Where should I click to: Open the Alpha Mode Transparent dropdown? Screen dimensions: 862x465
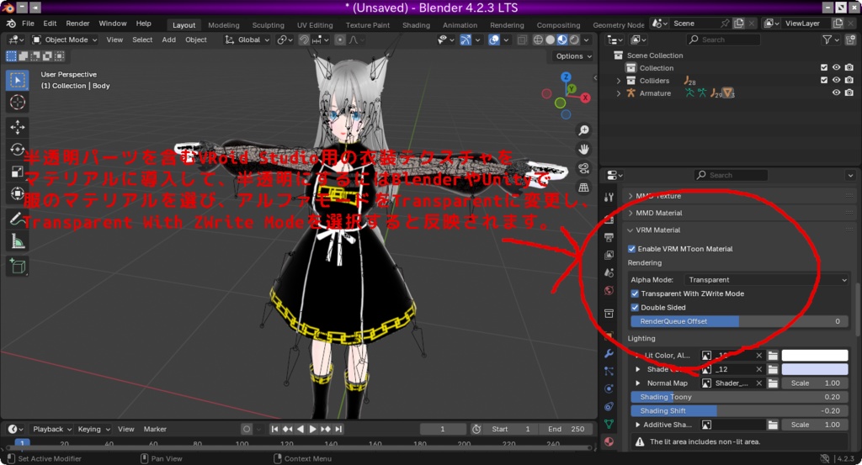click(766, 279)
